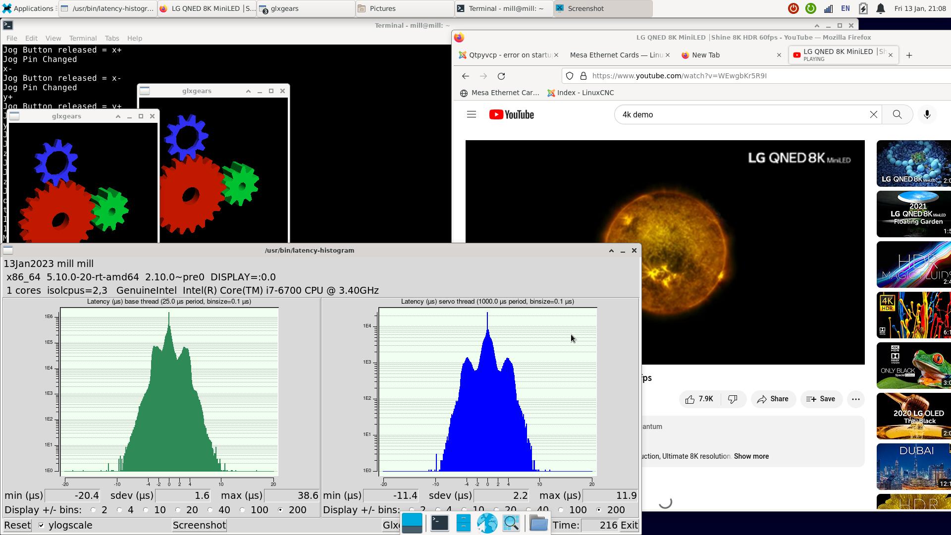Open the battery power manager icon

pos(863,8)
